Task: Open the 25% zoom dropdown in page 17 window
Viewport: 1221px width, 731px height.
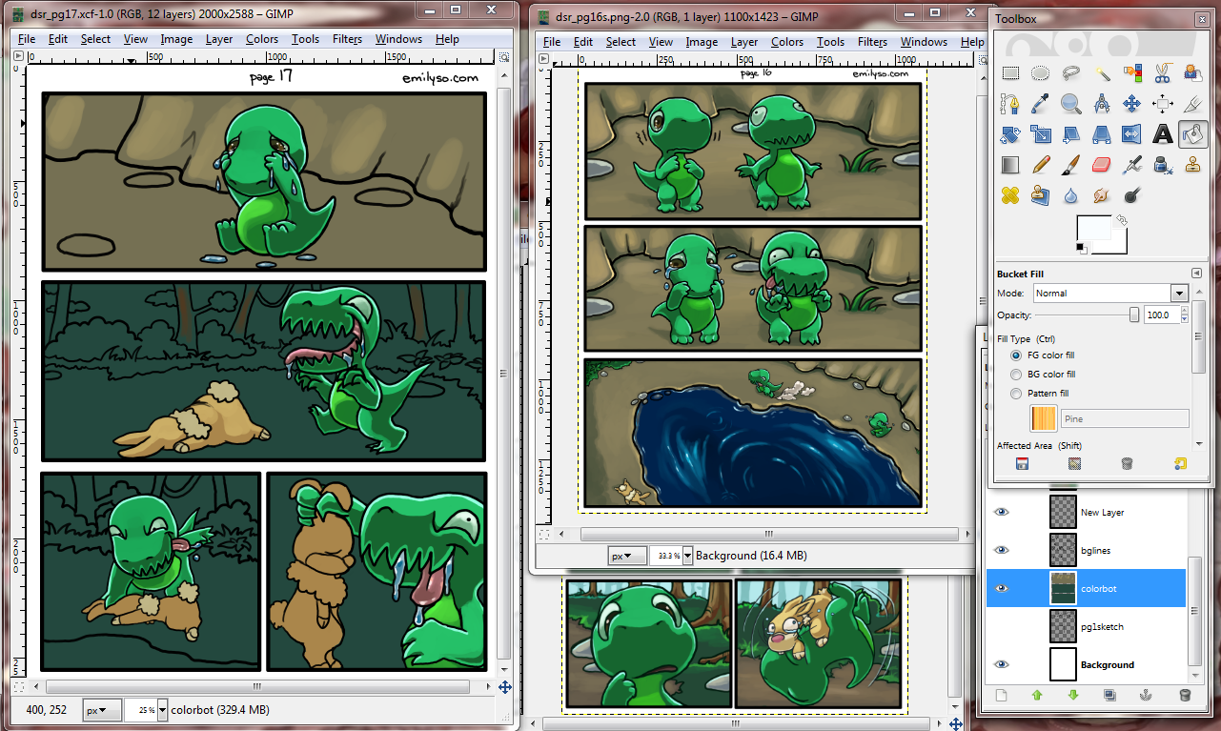Action: pos(162,710)
